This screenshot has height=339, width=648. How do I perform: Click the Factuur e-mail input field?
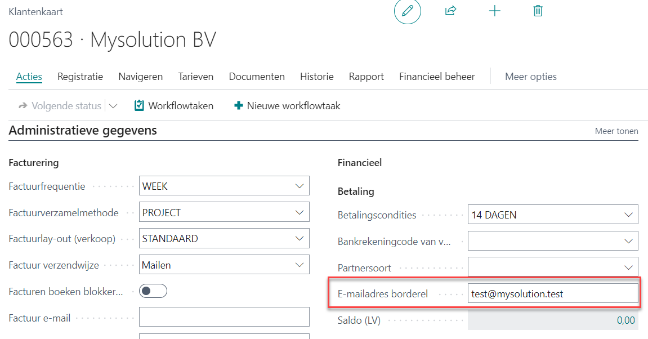click(x=224, y=318)
